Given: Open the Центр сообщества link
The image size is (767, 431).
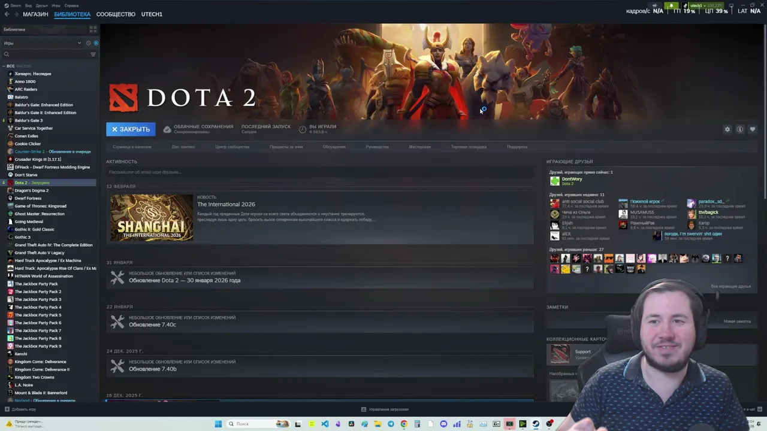Looking at the screenshot, I should pos(232,147).
